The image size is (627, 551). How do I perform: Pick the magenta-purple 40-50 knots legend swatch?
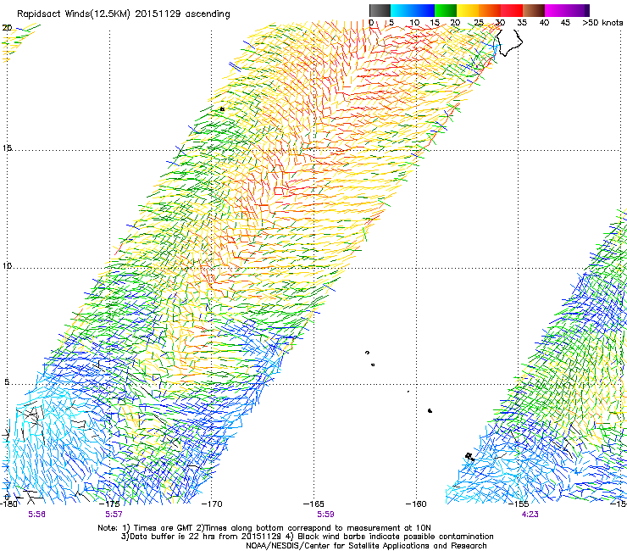(567, 10)
